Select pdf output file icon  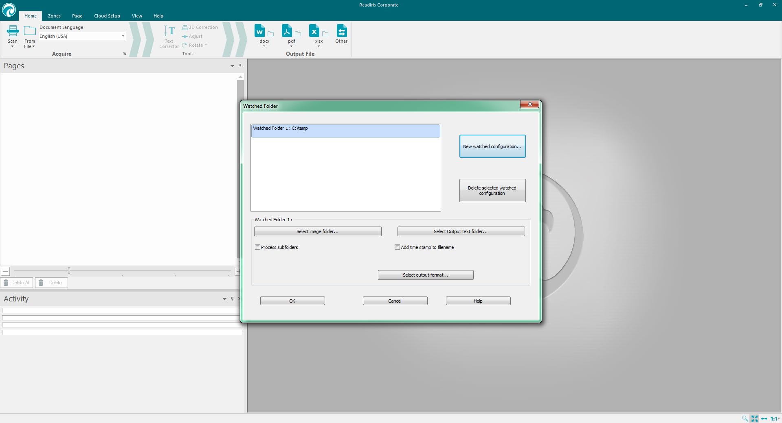[287, 31]
